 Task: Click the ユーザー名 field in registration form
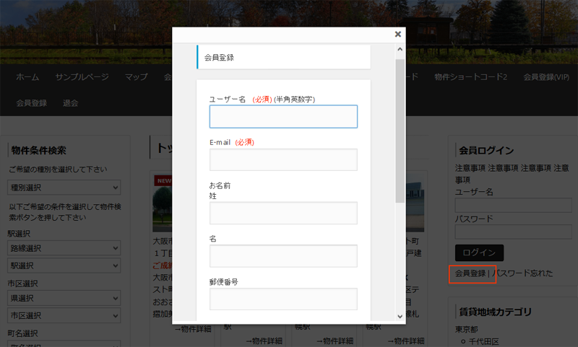tap(283, 117)
